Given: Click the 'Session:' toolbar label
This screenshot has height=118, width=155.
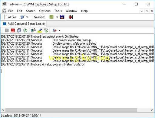Looking at the screenshot, I should coord(39,17).
